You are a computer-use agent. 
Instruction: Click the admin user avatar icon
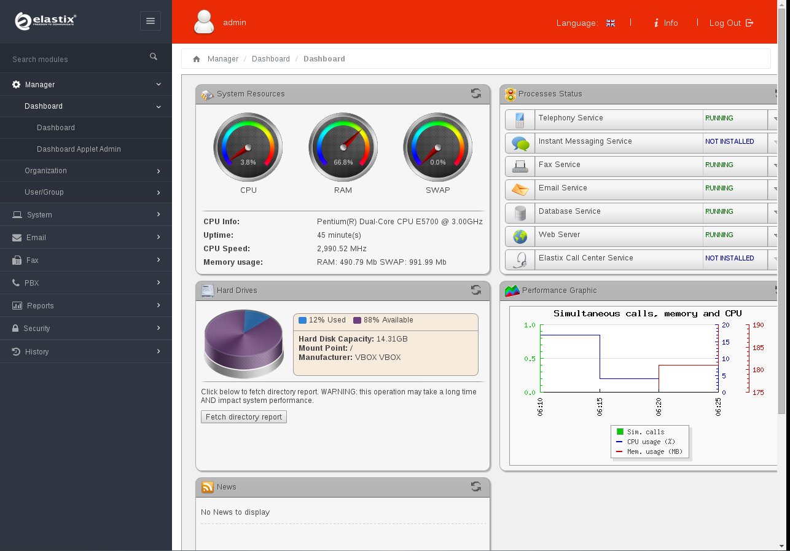(204, 22)
